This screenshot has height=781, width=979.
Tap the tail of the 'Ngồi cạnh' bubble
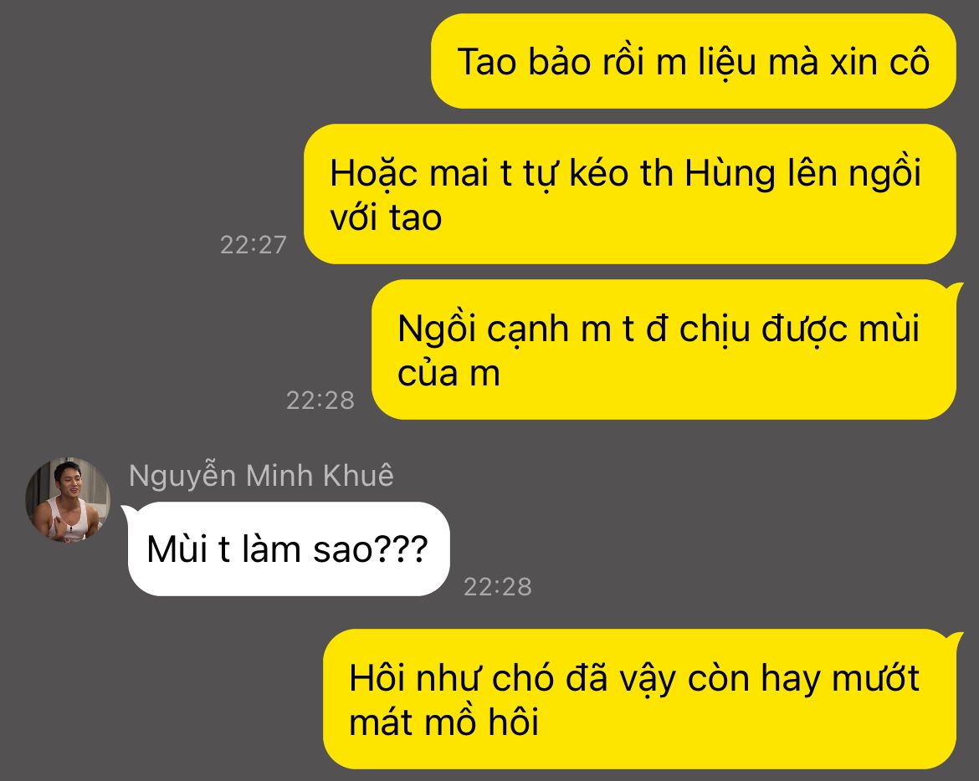(954, 288)
